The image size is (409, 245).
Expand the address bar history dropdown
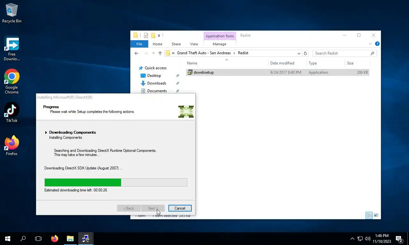point(299,53)
